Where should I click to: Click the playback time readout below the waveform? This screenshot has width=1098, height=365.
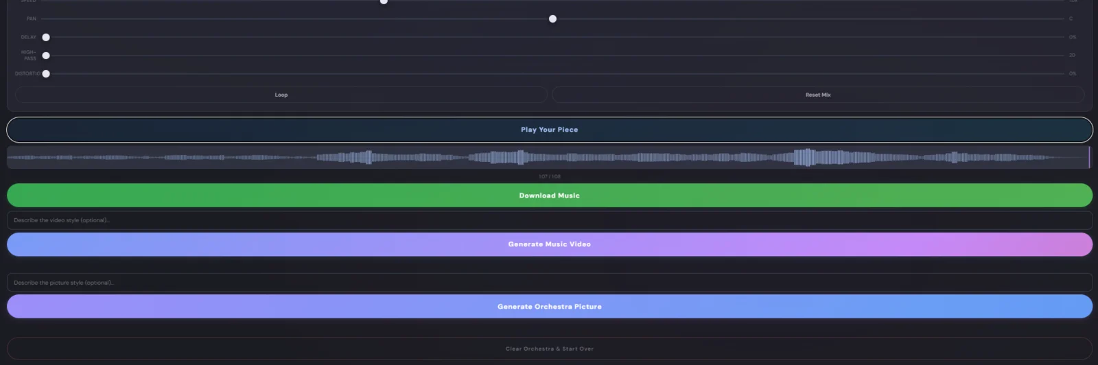pyautogui.click(x=550, y=176)
